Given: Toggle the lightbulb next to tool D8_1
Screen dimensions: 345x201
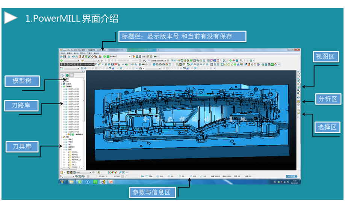Looking at the screenshot, I should click(x=68, y=165).
